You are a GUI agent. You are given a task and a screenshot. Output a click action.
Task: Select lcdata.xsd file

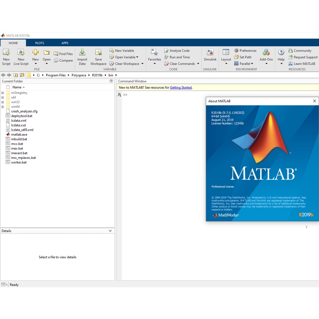pos(18,125)
